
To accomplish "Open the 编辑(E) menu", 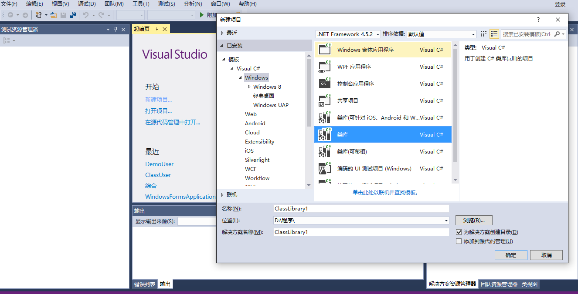I will [x=34, y=4].
